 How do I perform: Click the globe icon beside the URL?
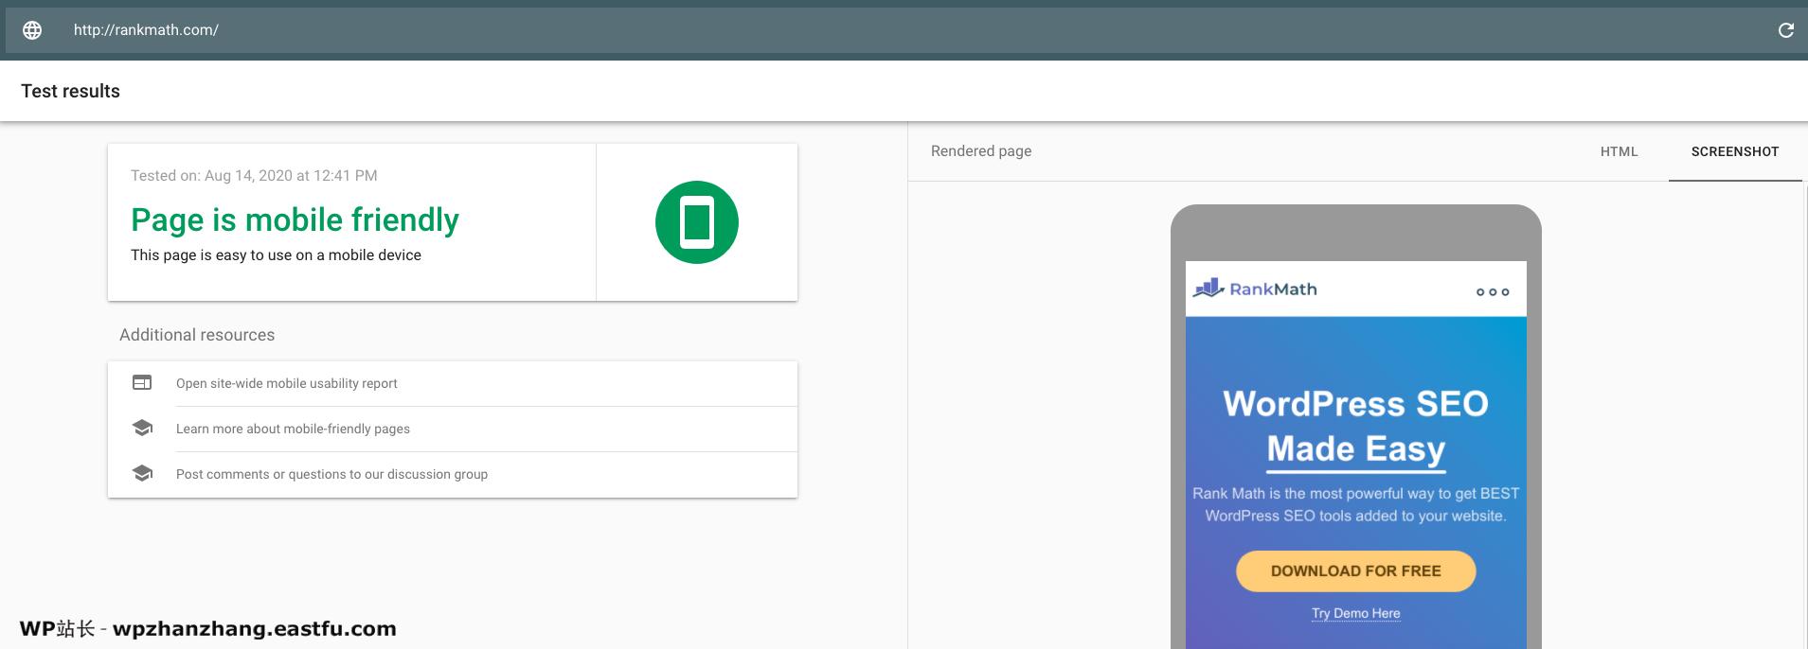tap(32, 30)
